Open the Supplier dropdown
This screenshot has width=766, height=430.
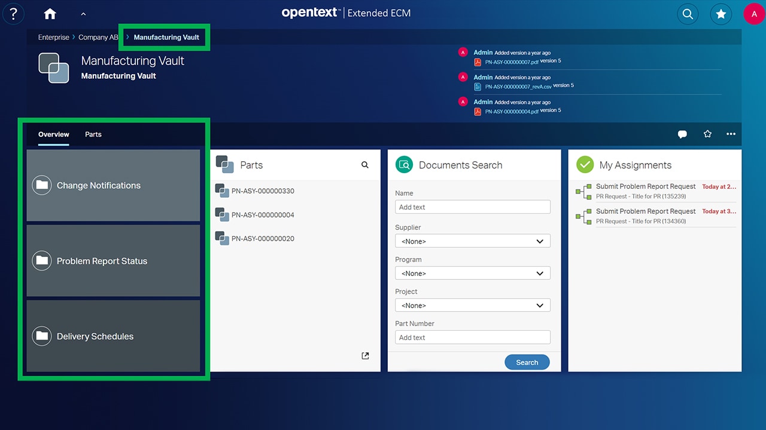pos(473,241)
